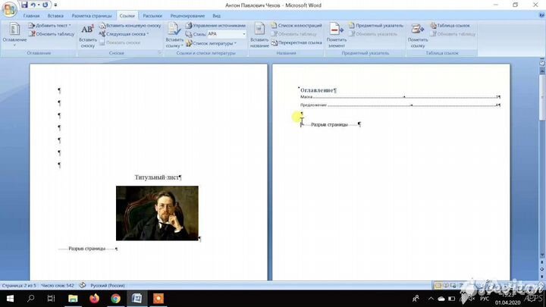Click orange recorder app on taskbar

click(158, 299)
